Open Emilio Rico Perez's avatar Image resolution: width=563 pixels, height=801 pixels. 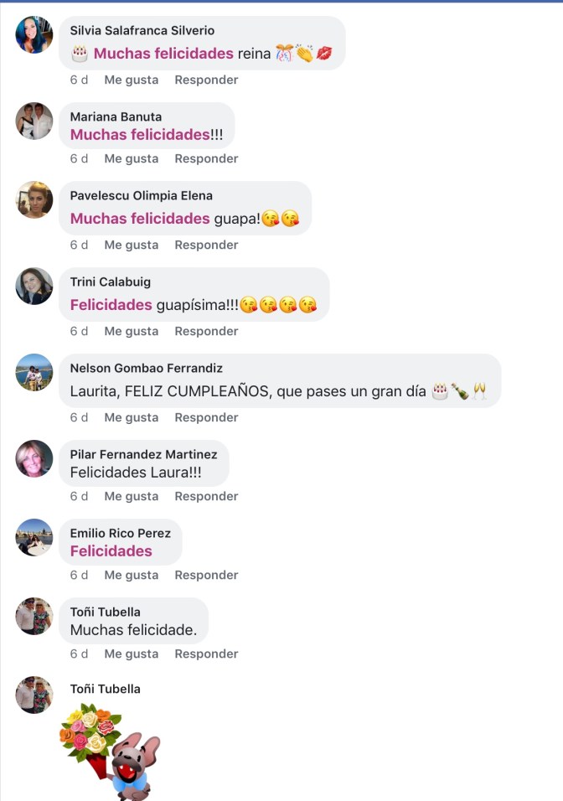click(x=34, y=537)
